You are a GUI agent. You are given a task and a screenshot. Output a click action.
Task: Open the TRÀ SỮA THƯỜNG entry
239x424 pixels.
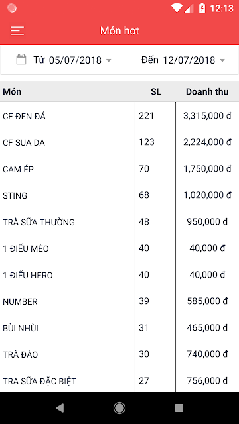coord(119,222)
